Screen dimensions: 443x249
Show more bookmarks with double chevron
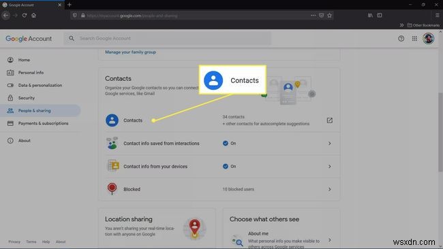tap(401, 25)
